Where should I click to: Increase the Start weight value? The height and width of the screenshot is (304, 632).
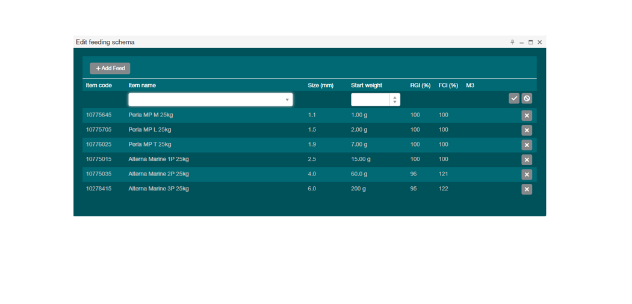[x=395, y=97]
